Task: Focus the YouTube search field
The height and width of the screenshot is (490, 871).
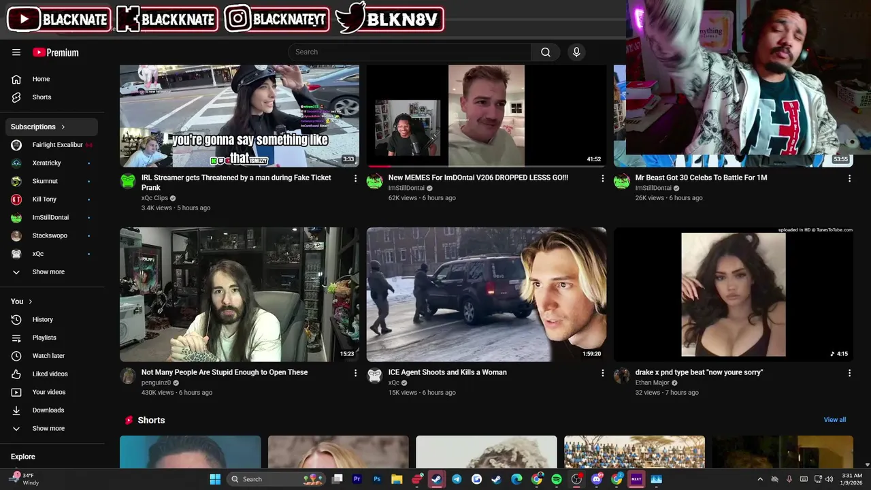Action: 410,52
